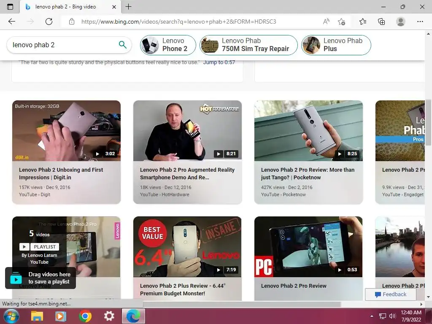Click the 427K views Dec 2, 2016 text
432x324 pixels.
click(x=286, y=187)
